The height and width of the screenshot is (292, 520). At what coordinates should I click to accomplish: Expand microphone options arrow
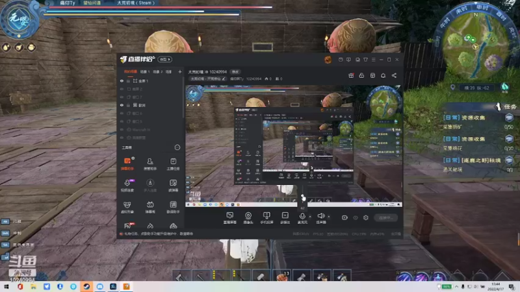point(310,217)
